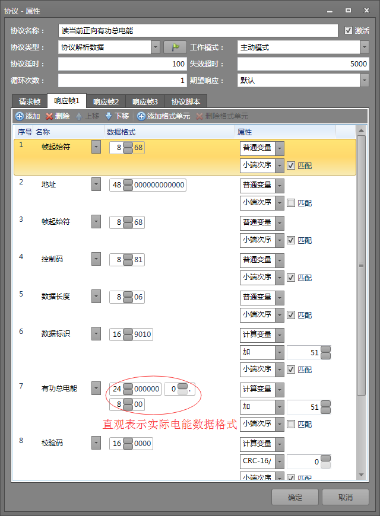Open 协议类型 dropdown
380x516 pixels.
point(156,47)
